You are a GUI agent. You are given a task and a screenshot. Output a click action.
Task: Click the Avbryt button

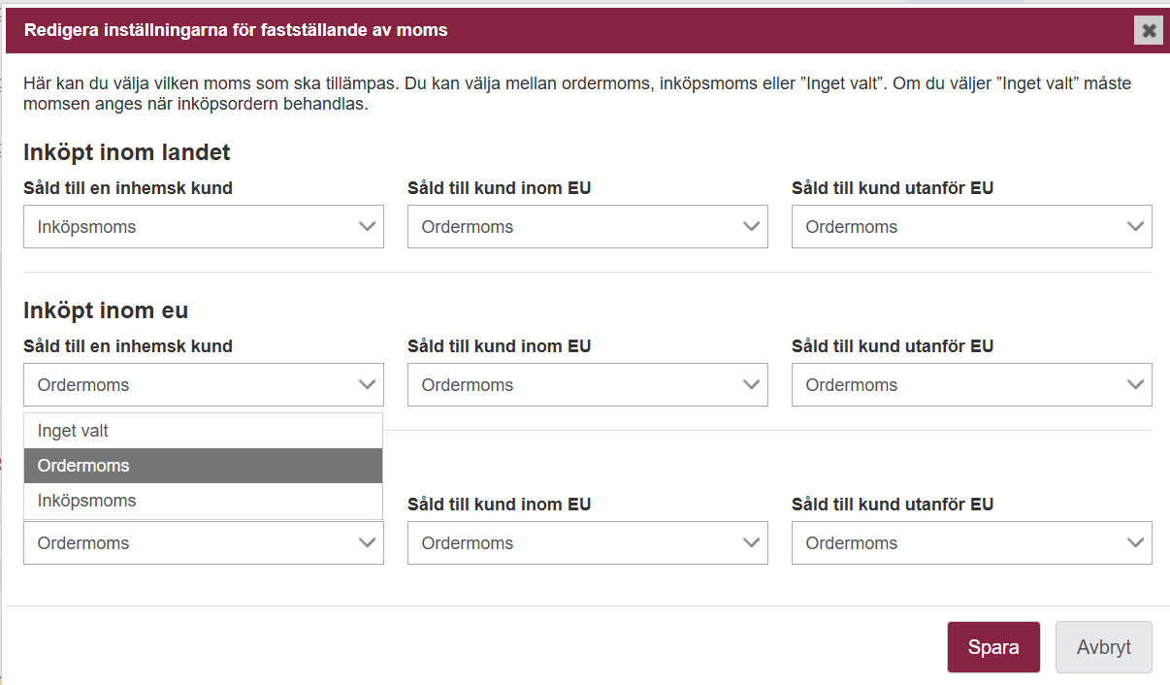point(1104,647)
